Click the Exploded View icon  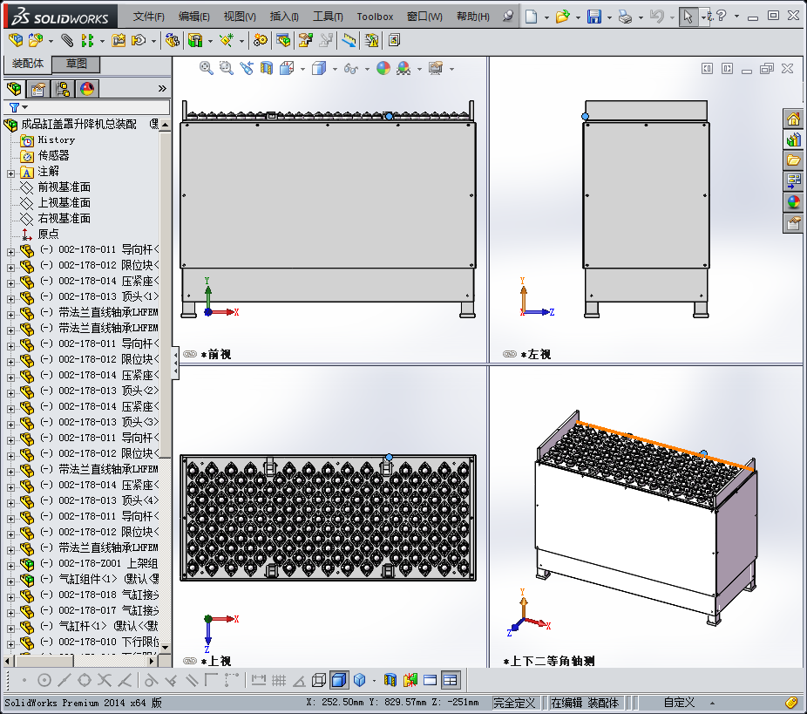[x=306, y=40]
